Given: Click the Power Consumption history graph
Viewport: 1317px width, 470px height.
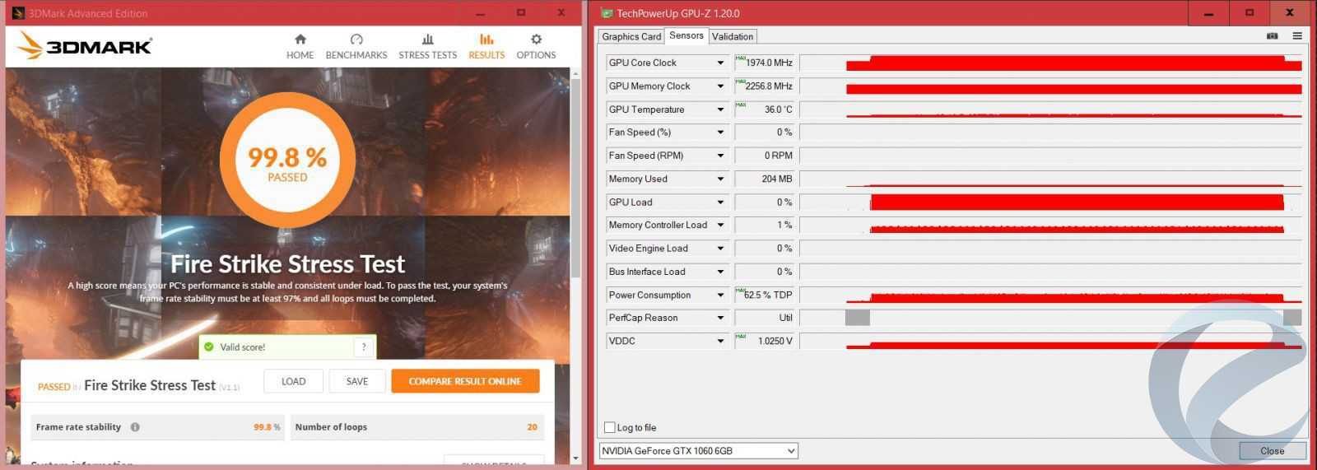Looking at the screenshot, I should pyautogui.click(x=1051, y=295).
